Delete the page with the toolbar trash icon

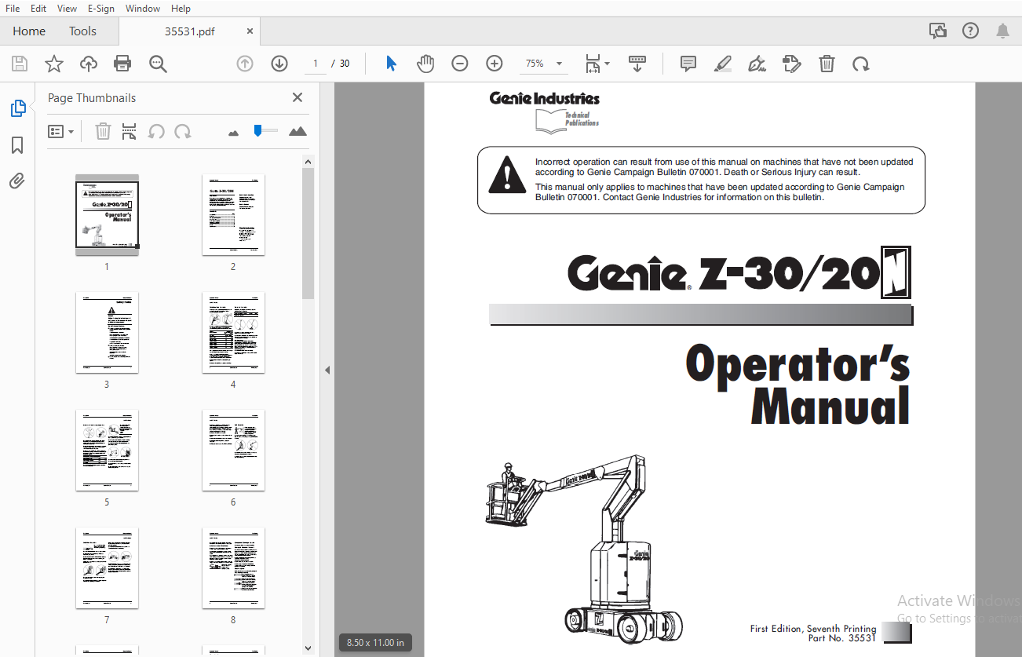pyautogui.click(x=827, y=64)
